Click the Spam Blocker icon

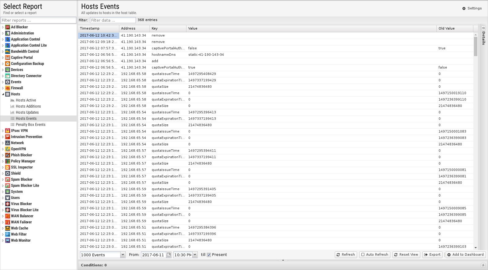tap(8, 179)
